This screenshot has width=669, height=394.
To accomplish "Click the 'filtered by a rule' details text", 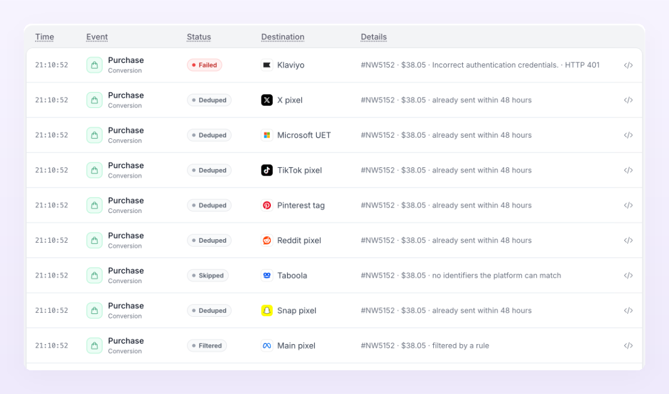I will (x=460, y=345).
